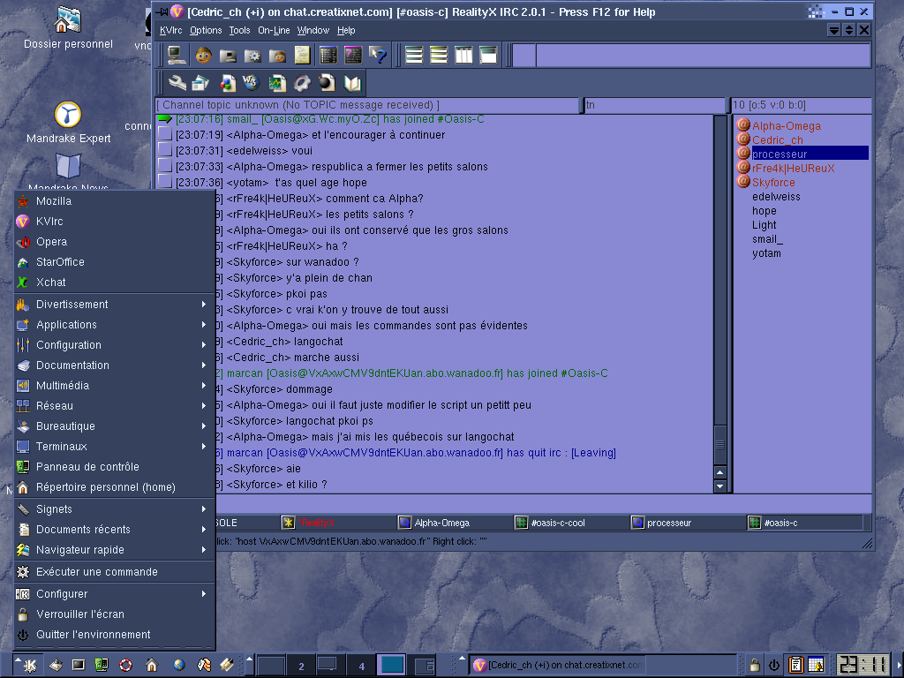The width and height of the screenshot is (904, 678).
Task: Open the KVIrc menu in menu bar
Action: [x=170, y=31]
